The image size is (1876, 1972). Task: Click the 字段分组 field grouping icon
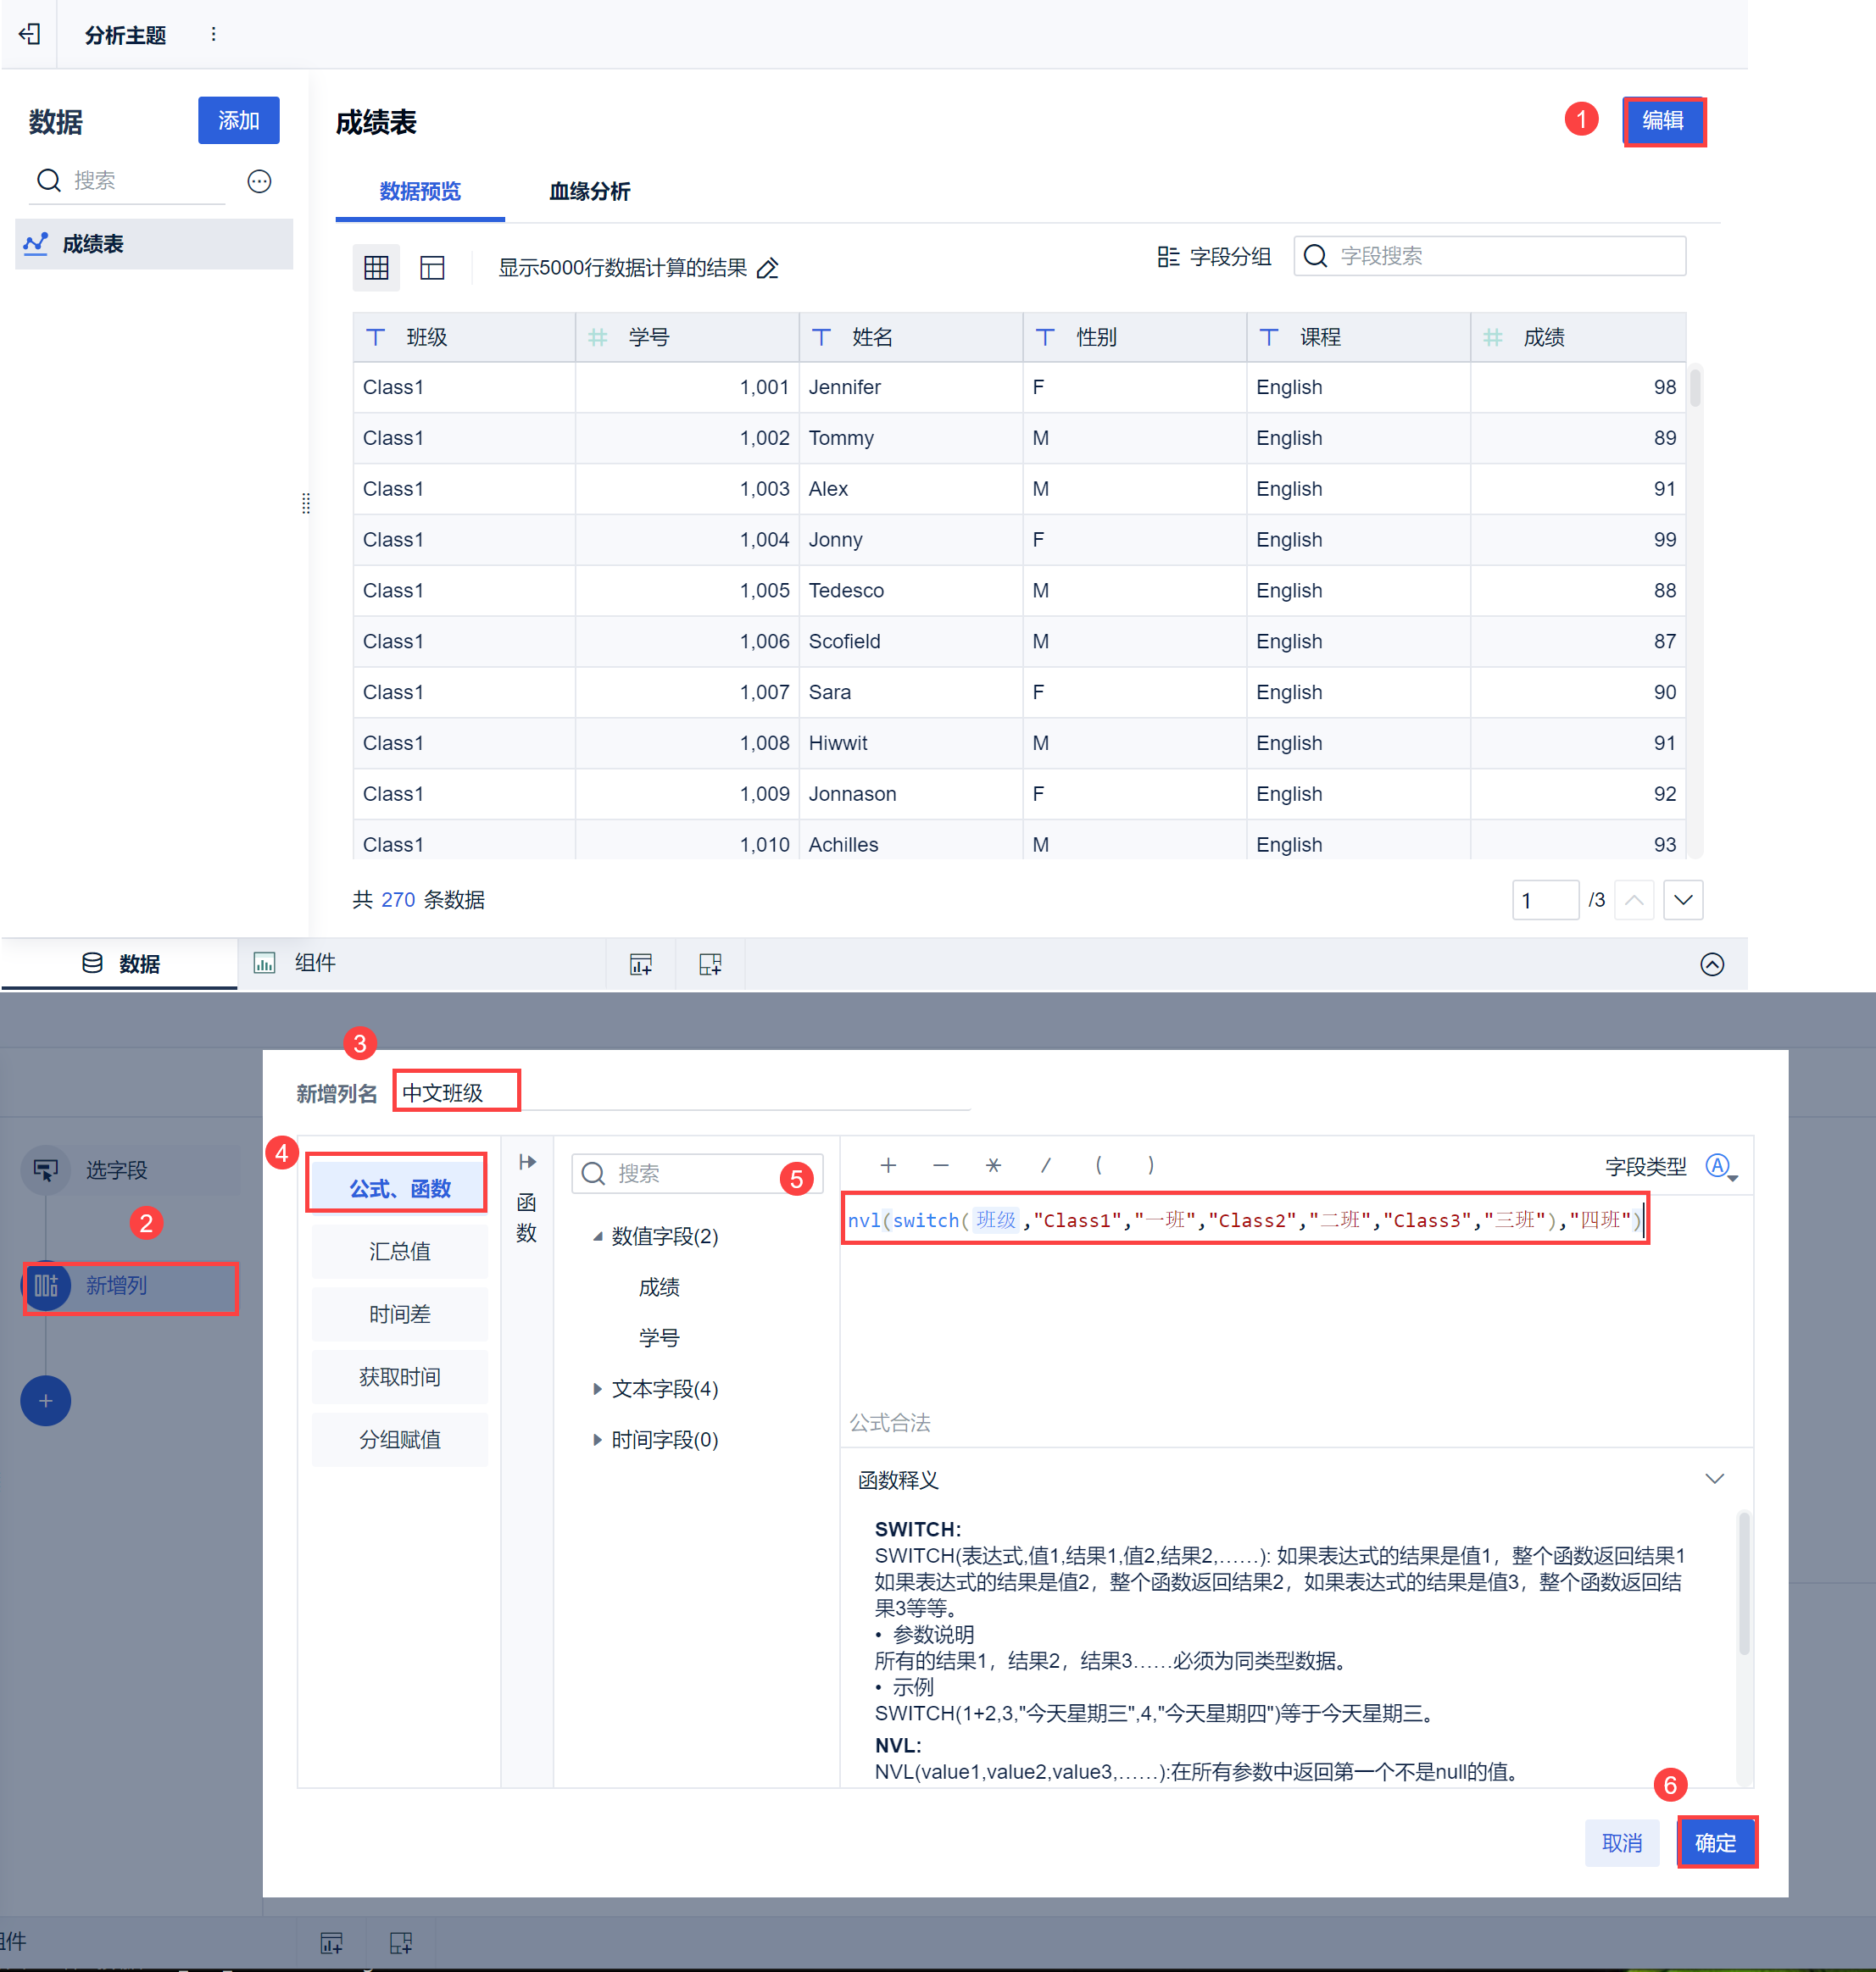(1167, 257)
